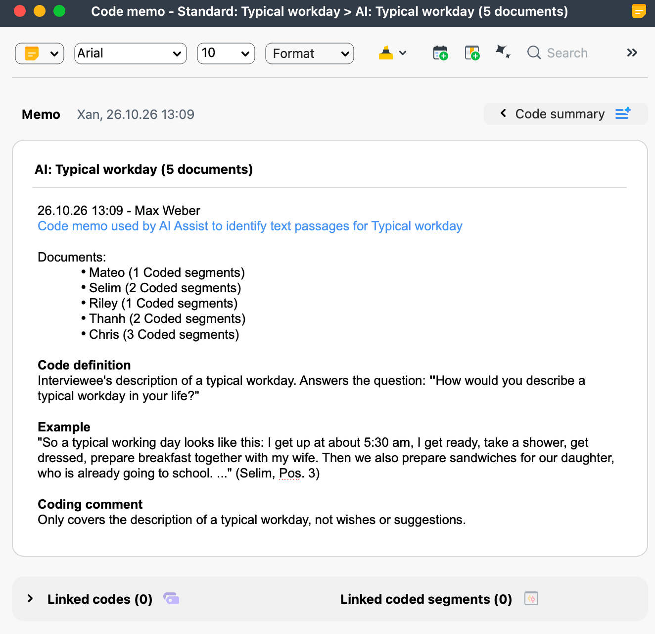655x634 pixels.
Task: Click the memo title AI: Typical workday
Action: click(144, 169)
